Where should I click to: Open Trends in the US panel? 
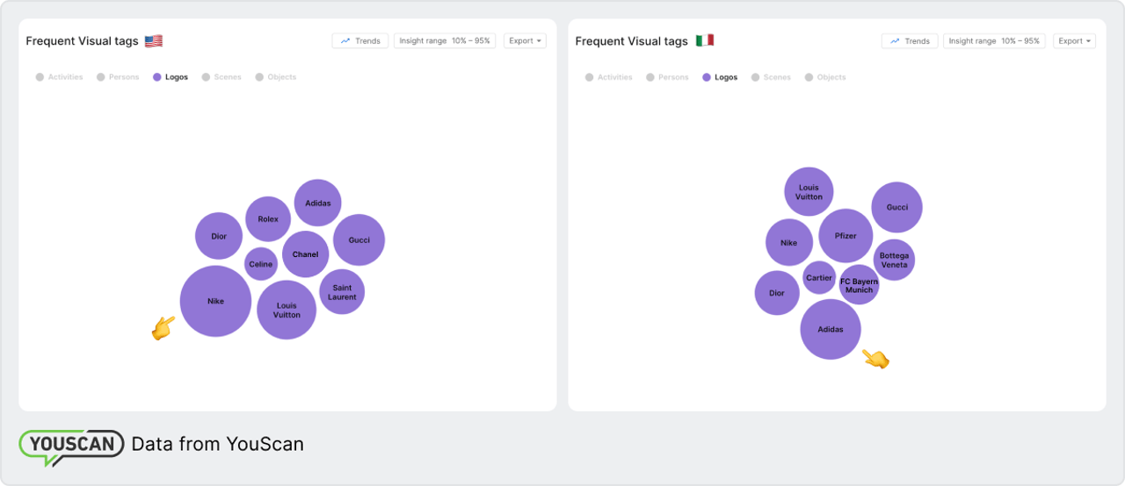(x=360, y=41)
